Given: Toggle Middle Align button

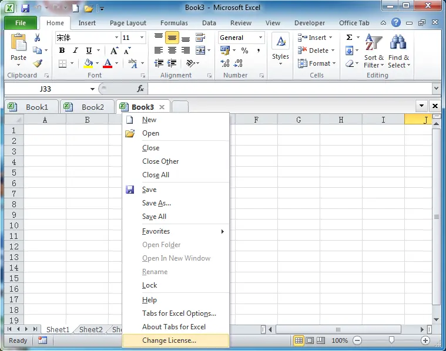Looking at the screenshot, I should click(x=172, y=38).
